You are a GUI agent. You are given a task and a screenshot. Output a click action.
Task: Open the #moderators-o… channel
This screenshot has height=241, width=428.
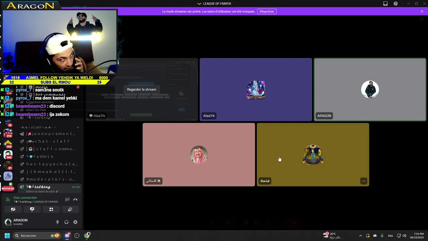click(49, 179)
